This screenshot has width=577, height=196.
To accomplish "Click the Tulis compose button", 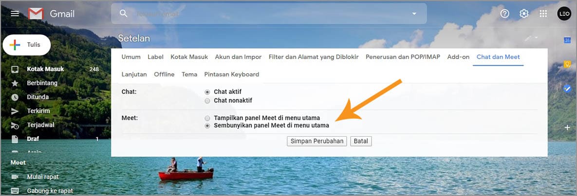I will (x=26, y=45).
